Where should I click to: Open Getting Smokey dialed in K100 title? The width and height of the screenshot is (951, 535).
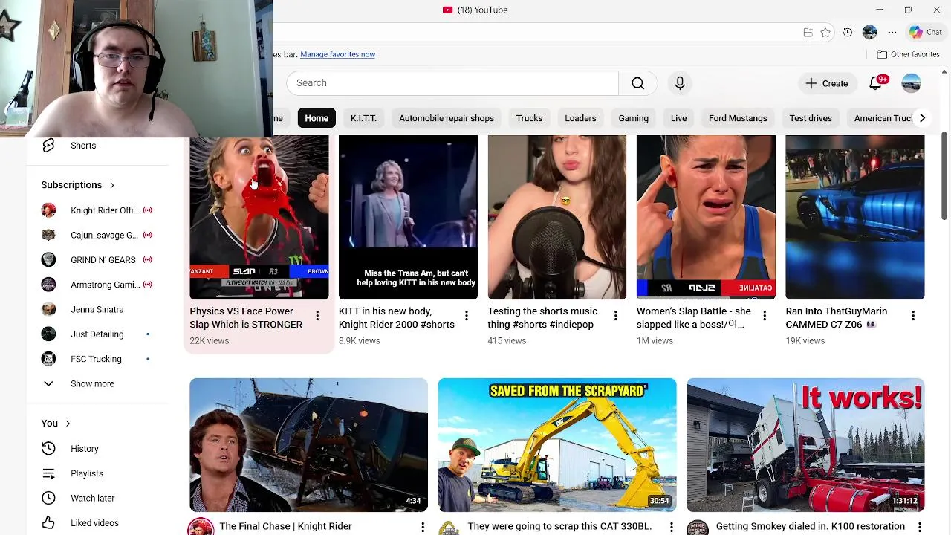(810, 526)
